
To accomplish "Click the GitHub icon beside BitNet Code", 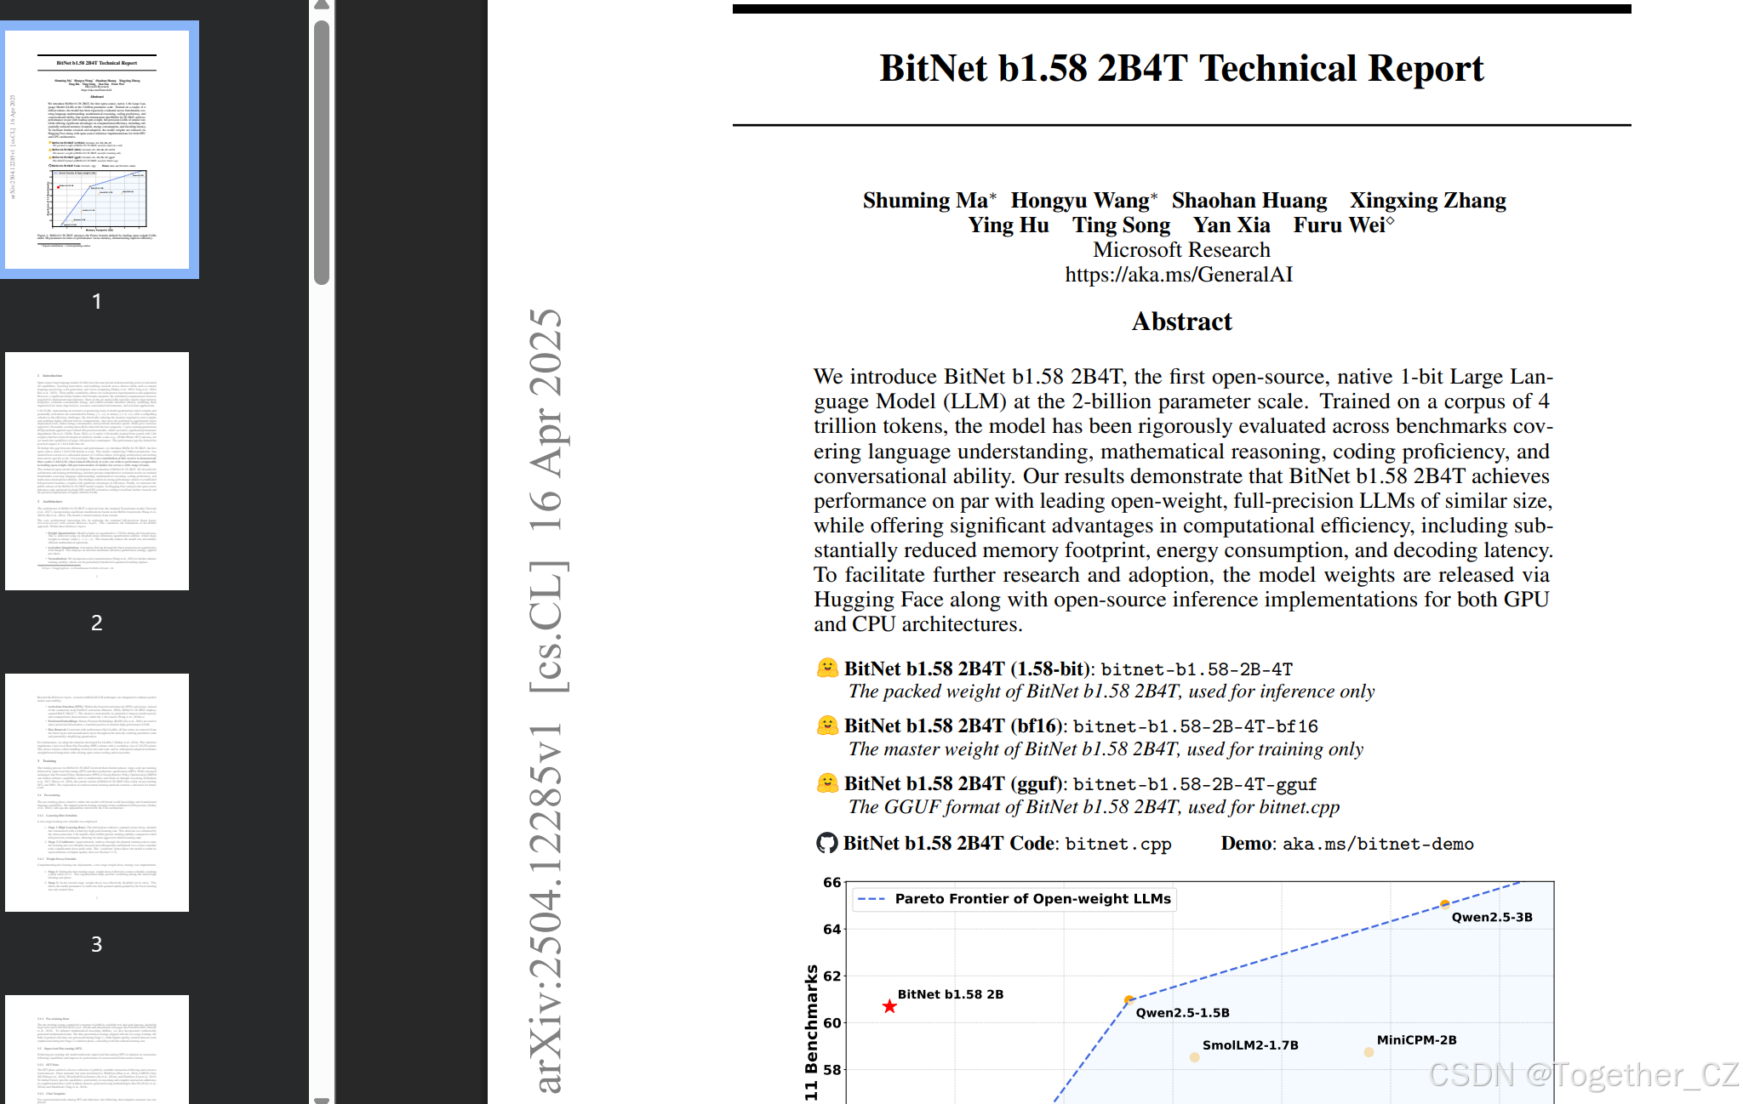I will pyautogui.click(x=826, y=843).
